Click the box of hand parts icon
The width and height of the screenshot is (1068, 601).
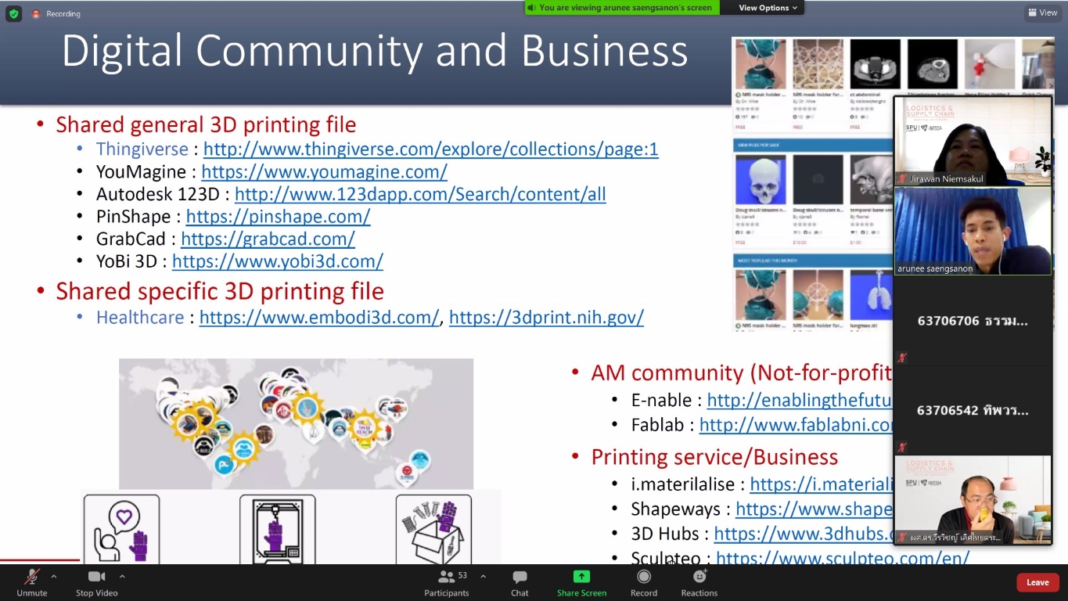433,528
